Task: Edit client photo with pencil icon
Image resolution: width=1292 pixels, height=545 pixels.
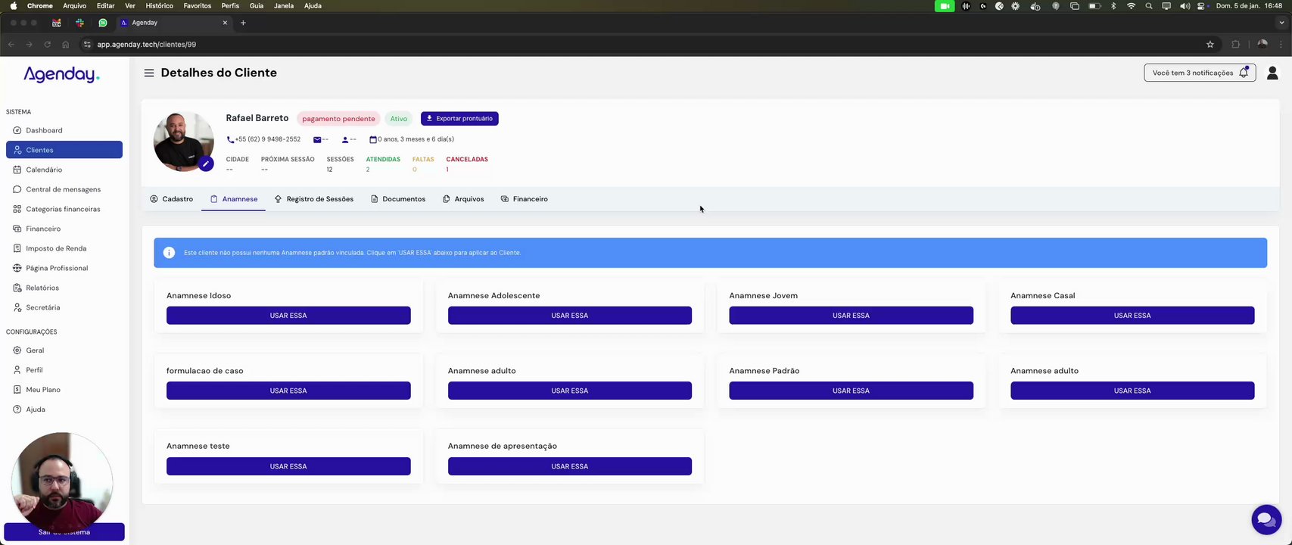Action: click(x=206, y=163)
